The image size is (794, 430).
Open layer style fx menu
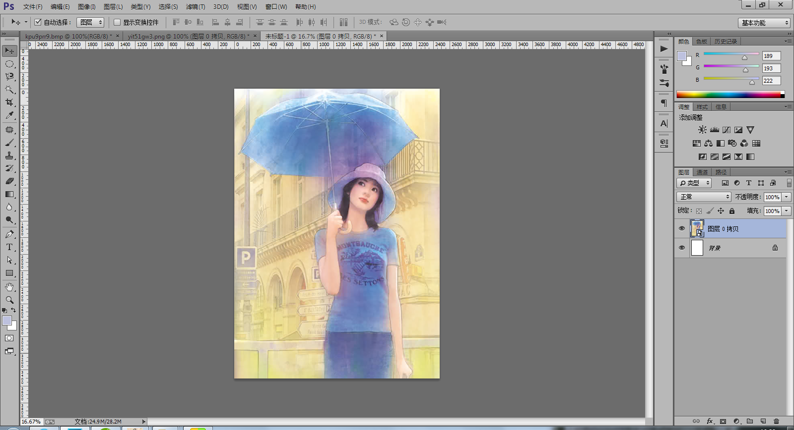pos(710,421)
